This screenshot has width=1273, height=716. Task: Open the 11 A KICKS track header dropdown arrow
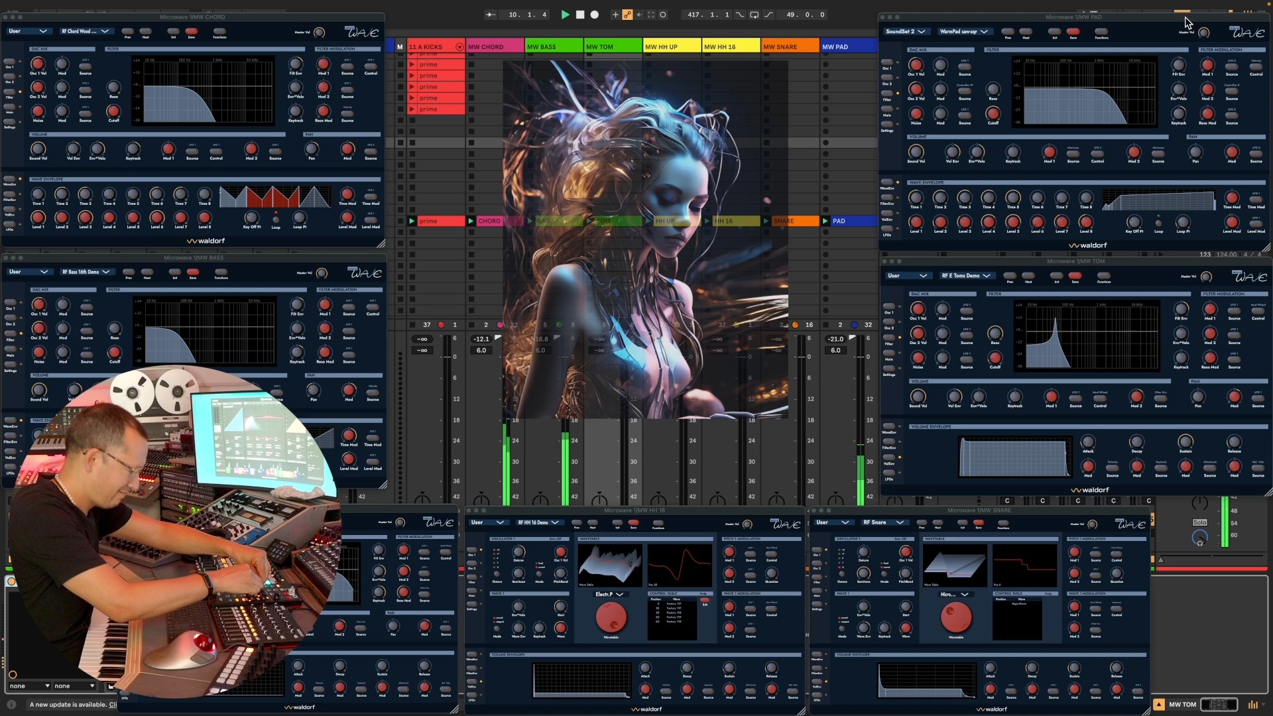(x=459, y=47)
